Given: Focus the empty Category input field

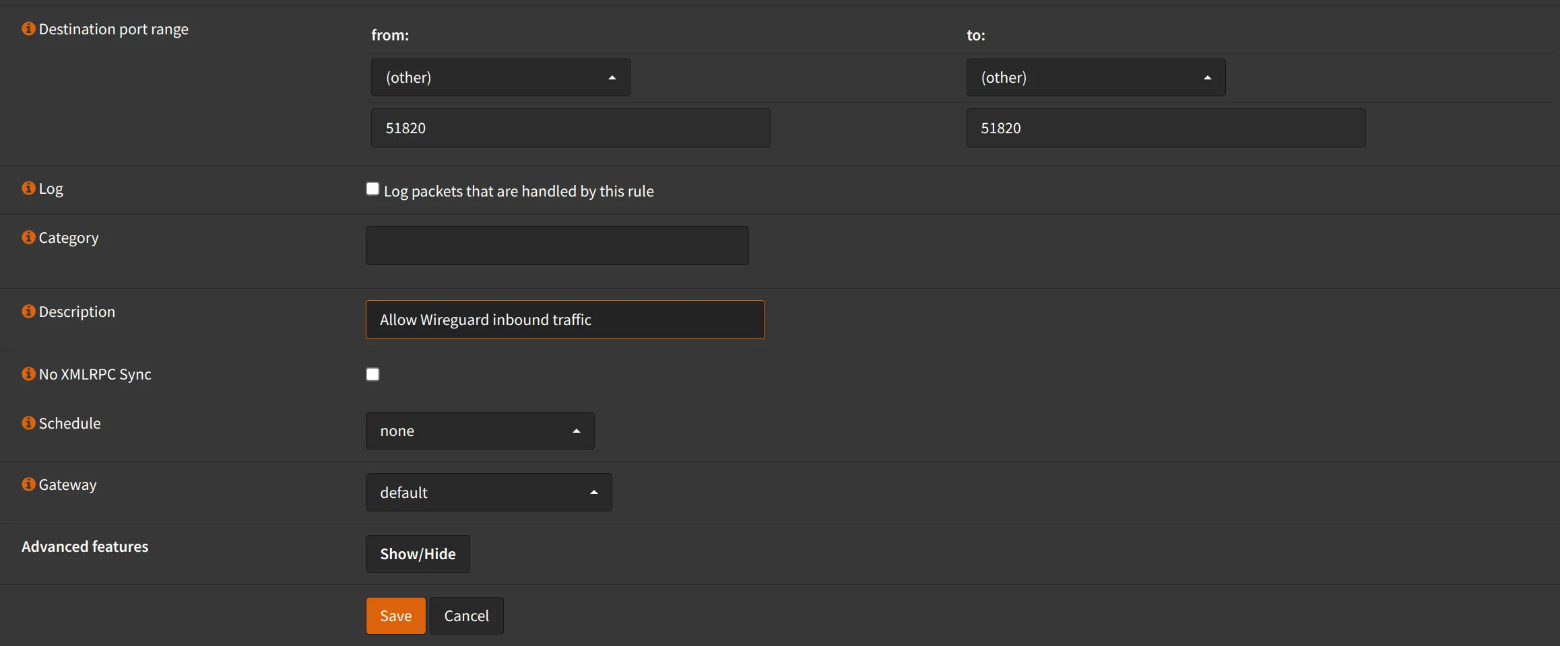Looking at the screenshot, I should (x=556, y=246).
